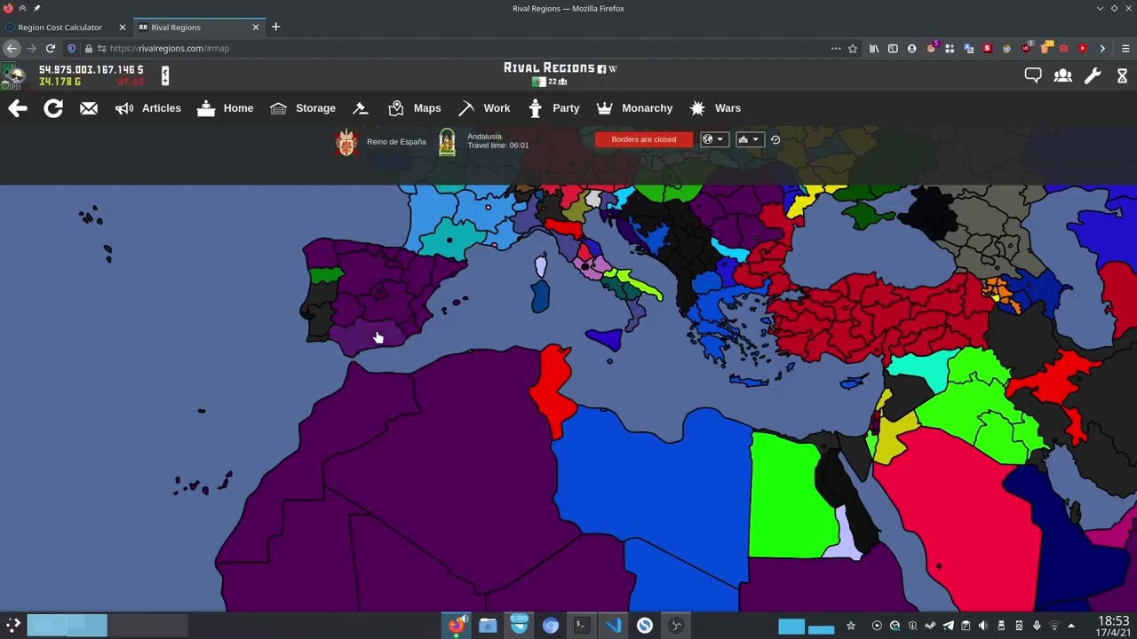The width and height of the screenshot is (1137, 639).
Task: Click the Borders are closed red button
Action: (x=644, y=139)
